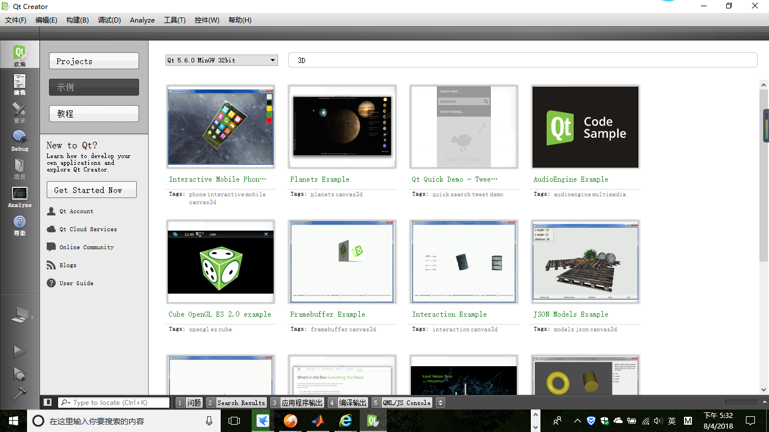This screenshot has width=769, height=432.
Task: Toggle the sidebar visibility icon
Action: coord(48,402)
